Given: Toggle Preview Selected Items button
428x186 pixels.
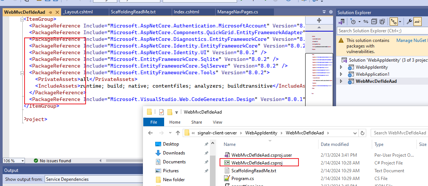Looking at the screenshot, I should tap(418, 21).
